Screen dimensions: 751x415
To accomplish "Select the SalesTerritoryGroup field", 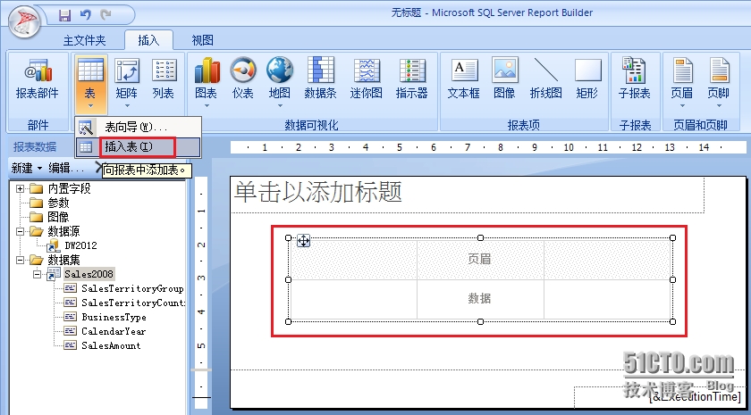I will [132, 288].
